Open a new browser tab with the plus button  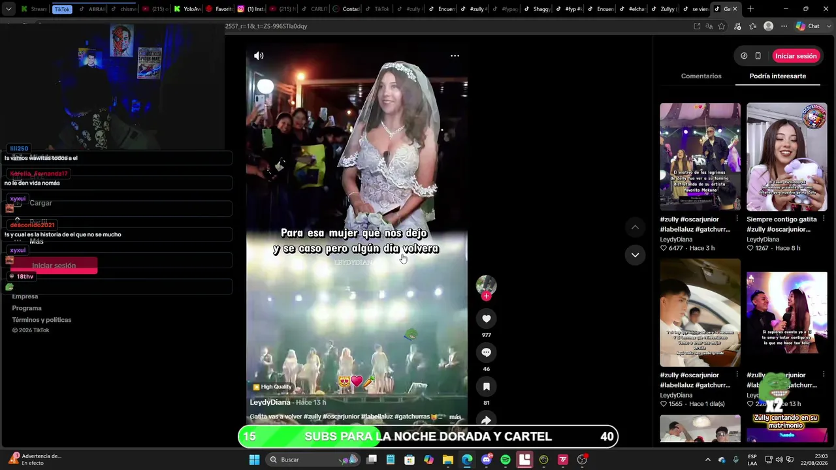tap(750, 9)
